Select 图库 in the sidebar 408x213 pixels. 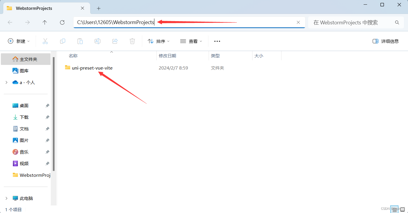click(26, 71)
